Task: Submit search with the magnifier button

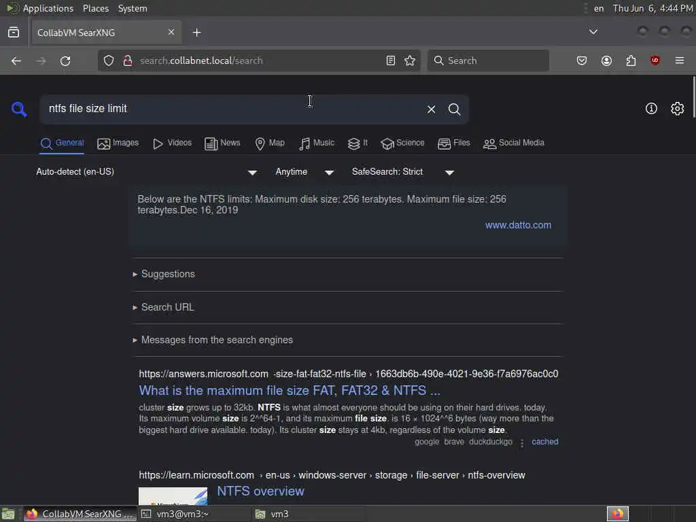Action: [454, 109]
